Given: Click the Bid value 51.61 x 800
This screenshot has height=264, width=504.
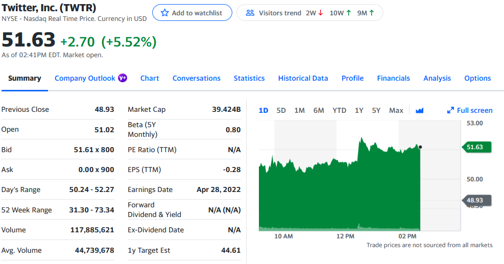Looking at the screenshot, I should click(x=94, y=150).
